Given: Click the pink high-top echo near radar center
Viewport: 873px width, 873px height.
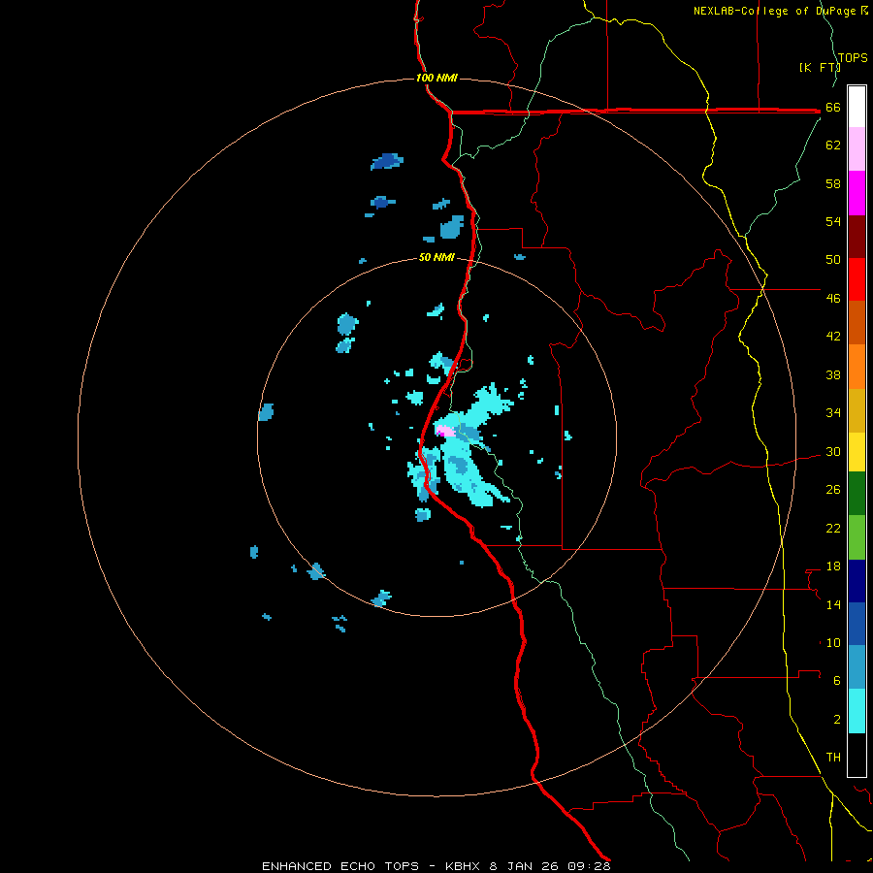Looking at the screenshot, I should (x=445, y=431).
